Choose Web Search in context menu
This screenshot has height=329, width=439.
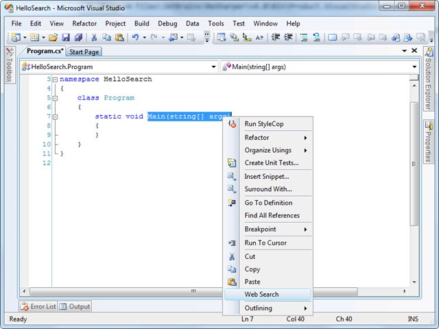click(x=268, y=295)
